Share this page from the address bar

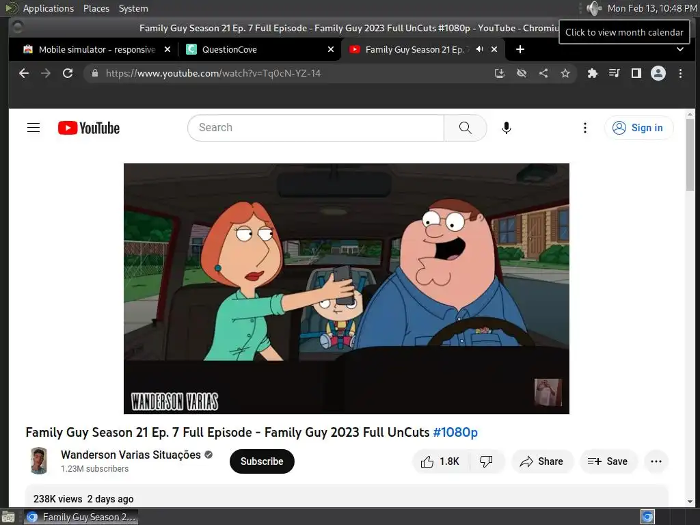click(543, 73)
